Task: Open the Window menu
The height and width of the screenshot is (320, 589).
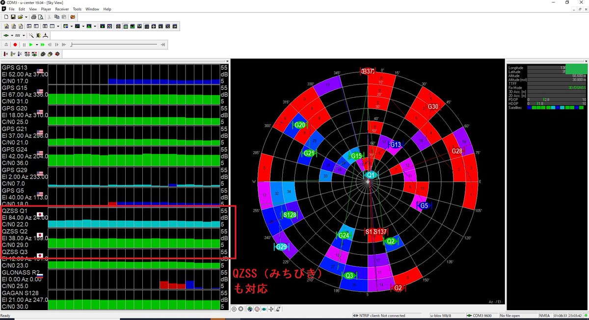Action: pos(92,9)
